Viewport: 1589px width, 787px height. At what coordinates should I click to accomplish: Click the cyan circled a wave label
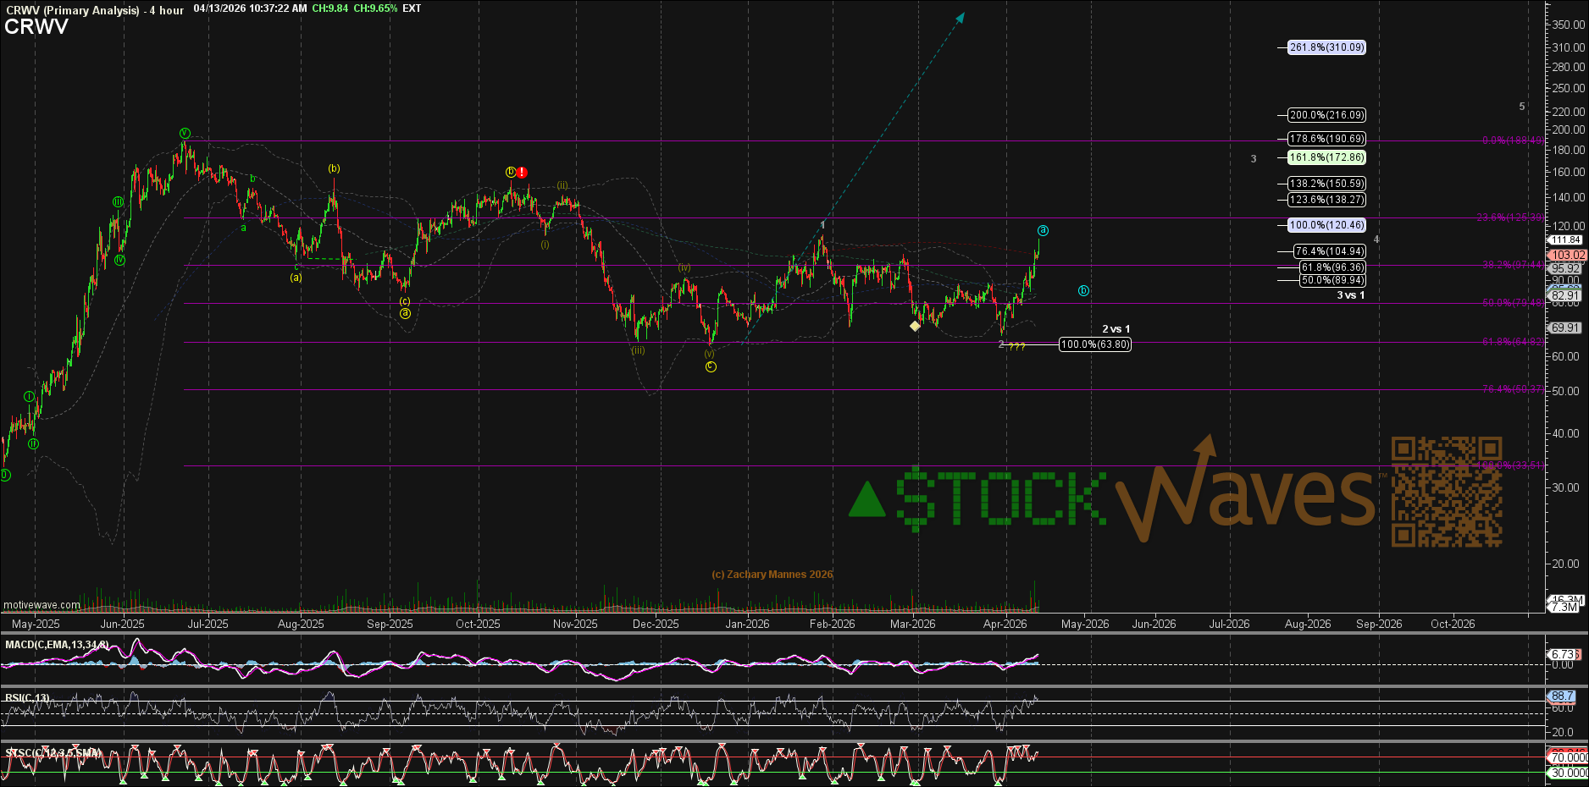1043,230
